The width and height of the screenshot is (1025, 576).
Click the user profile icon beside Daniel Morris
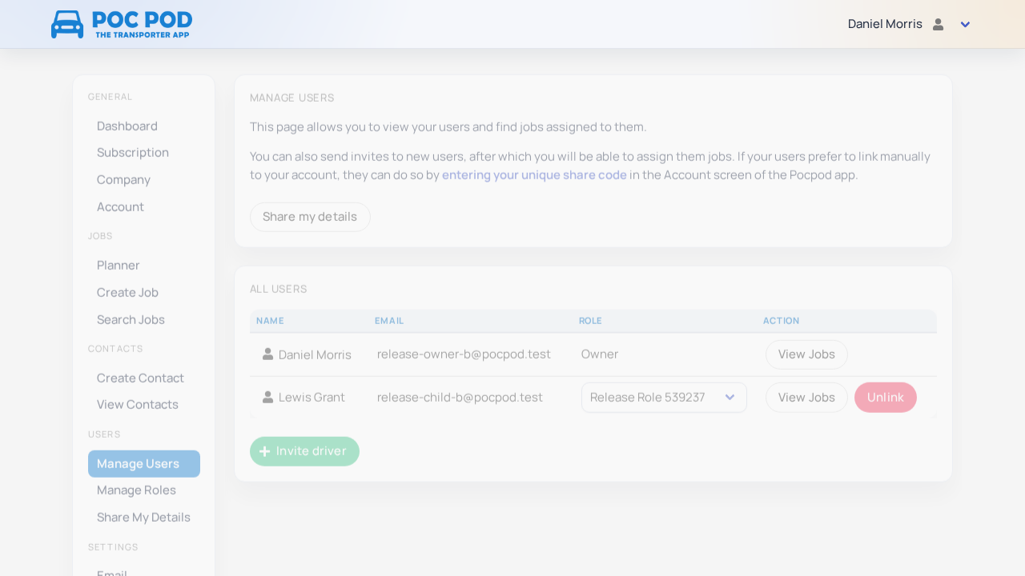939,24
